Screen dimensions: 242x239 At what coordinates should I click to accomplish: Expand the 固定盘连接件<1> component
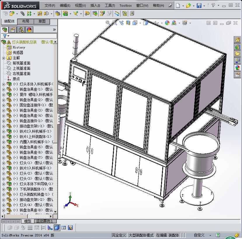click(x=4, y=105)
